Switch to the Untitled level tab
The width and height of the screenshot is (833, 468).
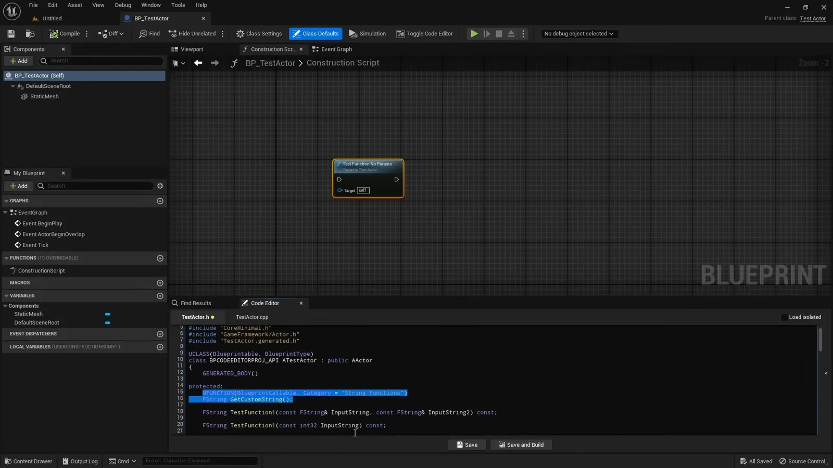tap(52, 19)
